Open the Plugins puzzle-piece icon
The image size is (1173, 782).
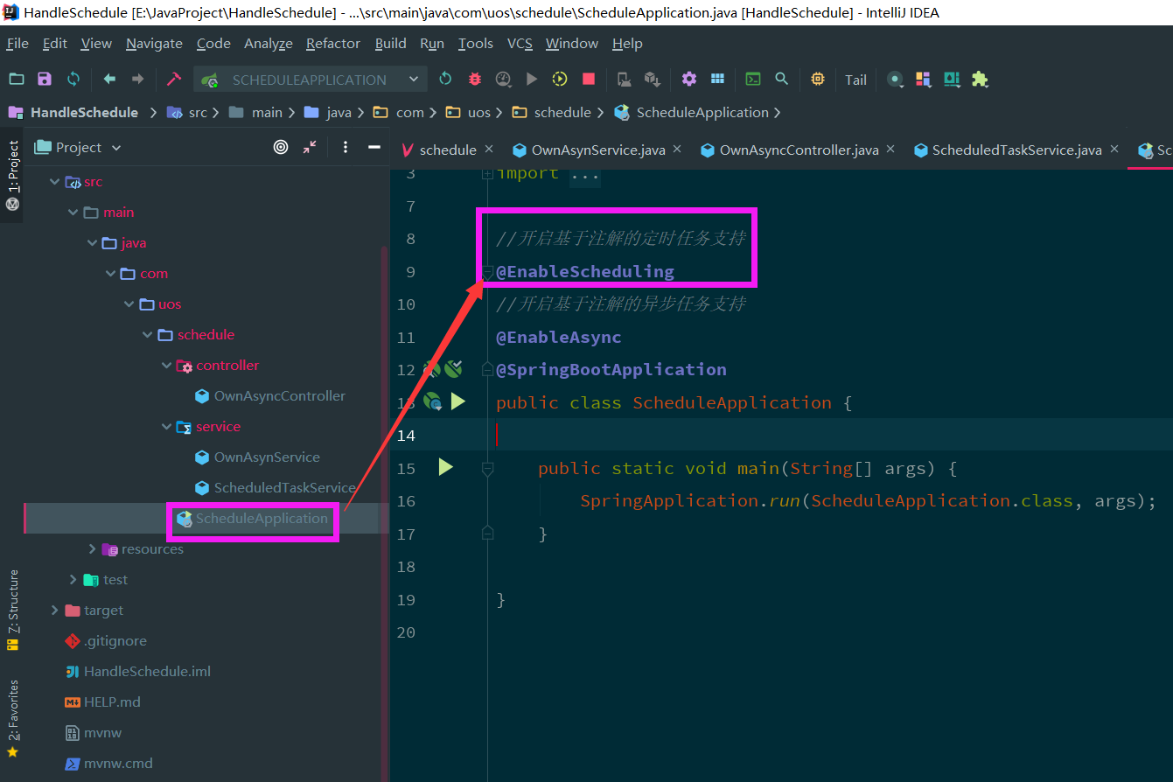coord(980,79)
